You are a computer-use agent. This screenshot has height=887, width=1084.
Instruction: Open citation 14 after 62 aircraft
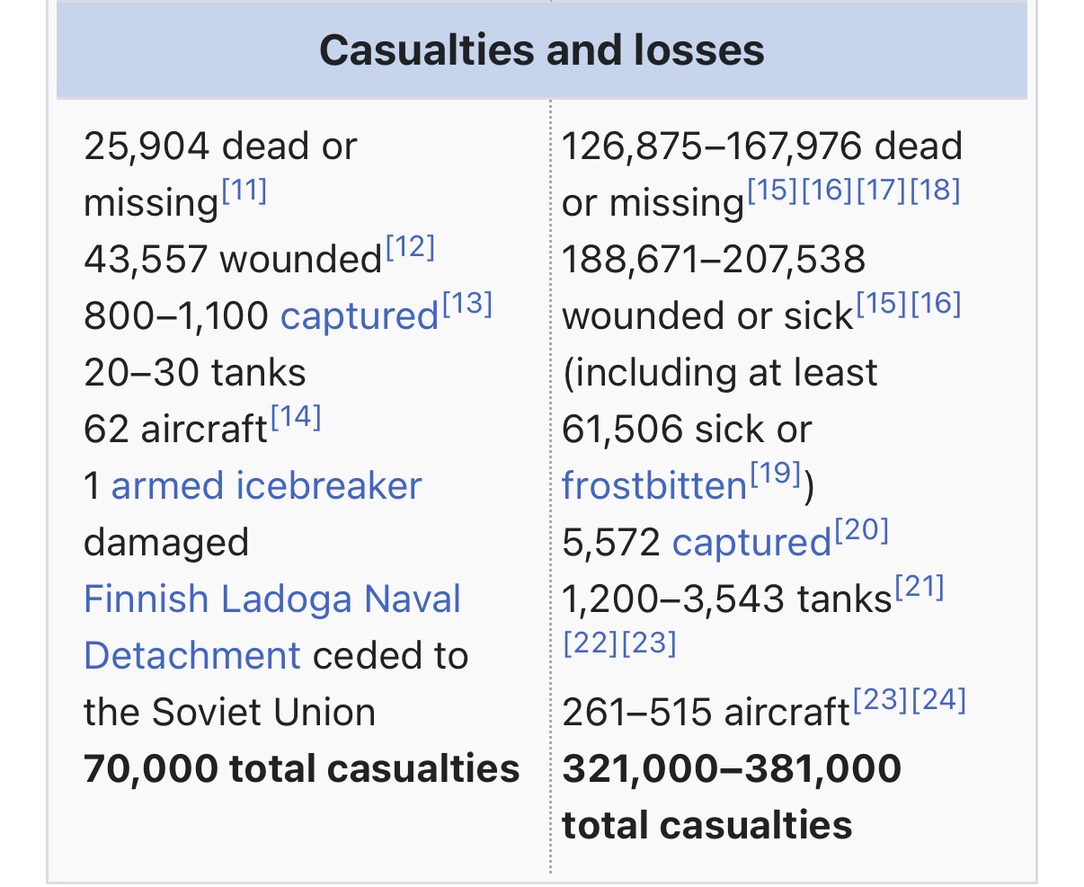pos(295,417)
